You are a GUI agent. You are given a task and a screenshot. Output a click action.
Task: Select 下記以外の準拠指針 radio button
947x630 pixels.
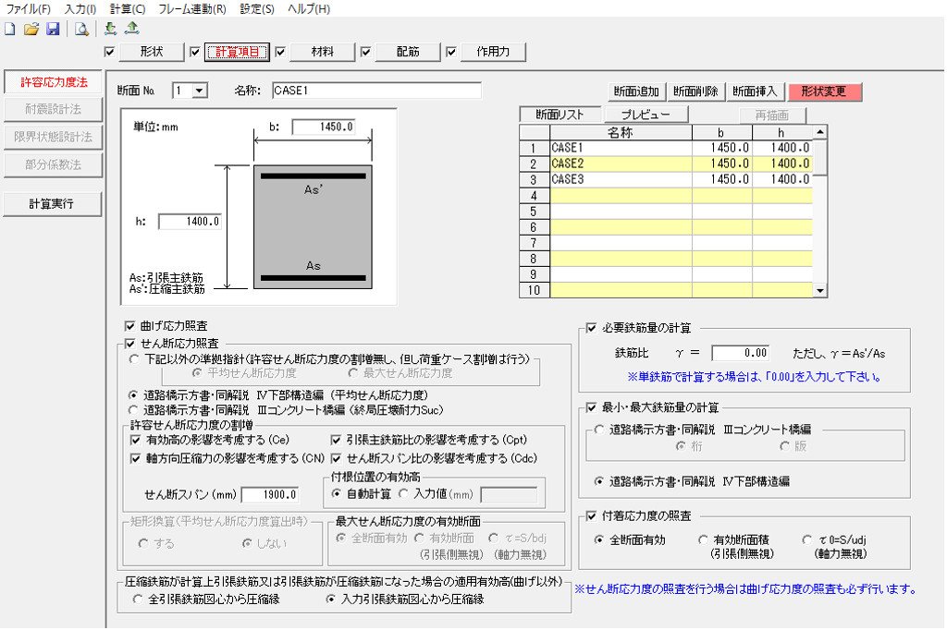pyautogui.click(x=133, y=359)
